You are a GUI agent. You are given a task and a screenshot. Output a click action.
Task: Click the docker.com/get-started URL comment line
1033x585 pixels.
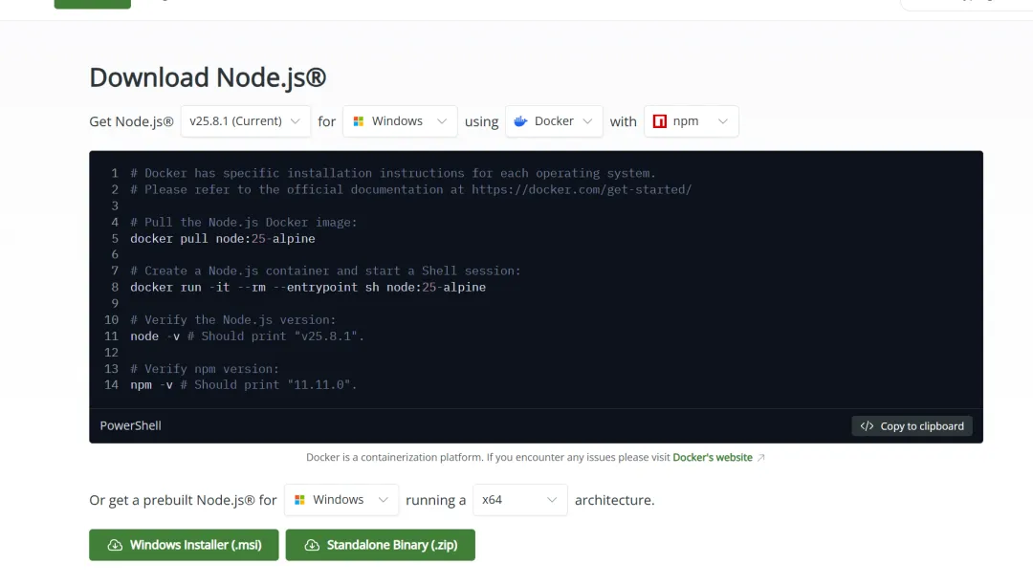click(x=410, y=189)
